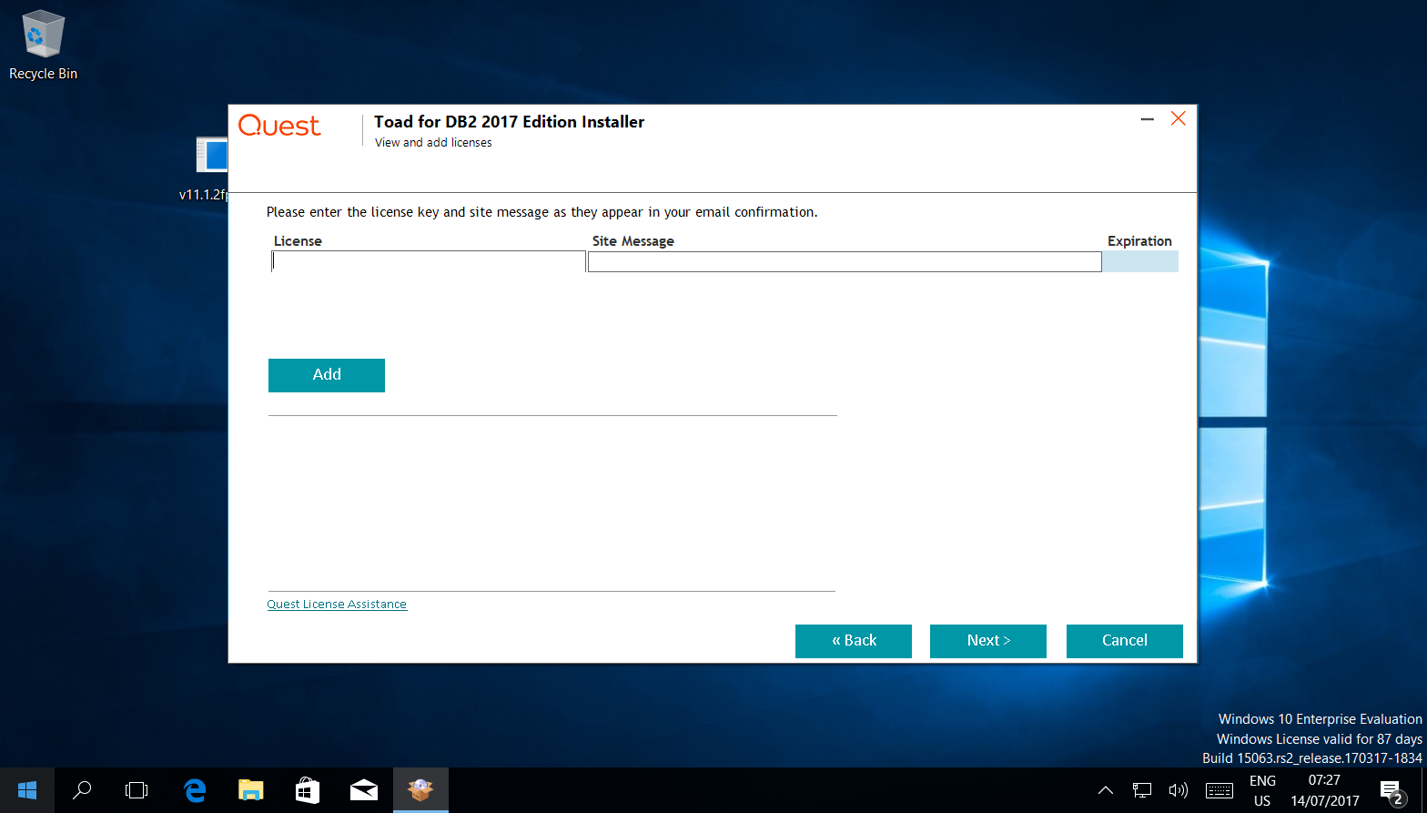Open volume control tray icon
This screenshot has height=813, width=1427.
click(x=1179, y=790)
